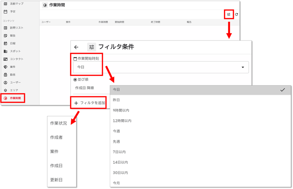Open the filter settings icon in toolbar
The image size is (293, 189).
click(x=228, y=14)
